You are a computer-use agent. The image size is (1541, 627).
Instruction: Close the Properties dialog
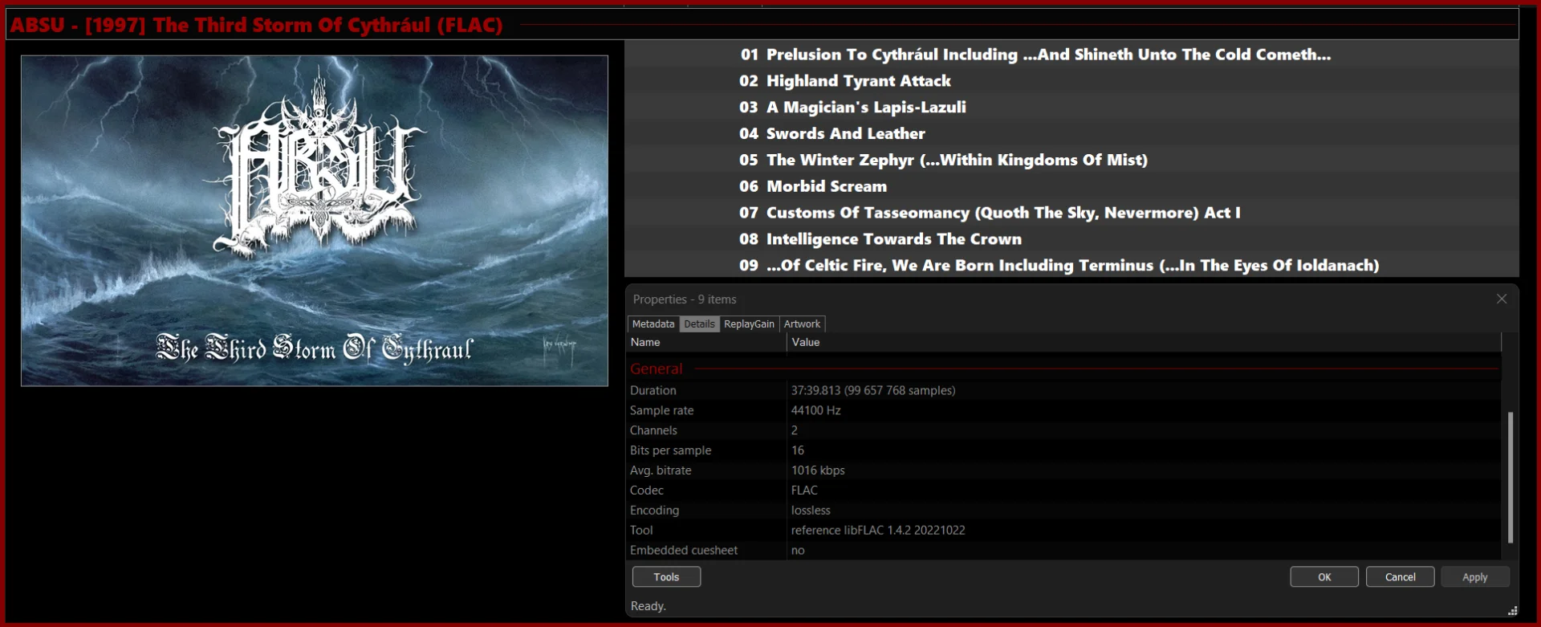click(1501, 299)
